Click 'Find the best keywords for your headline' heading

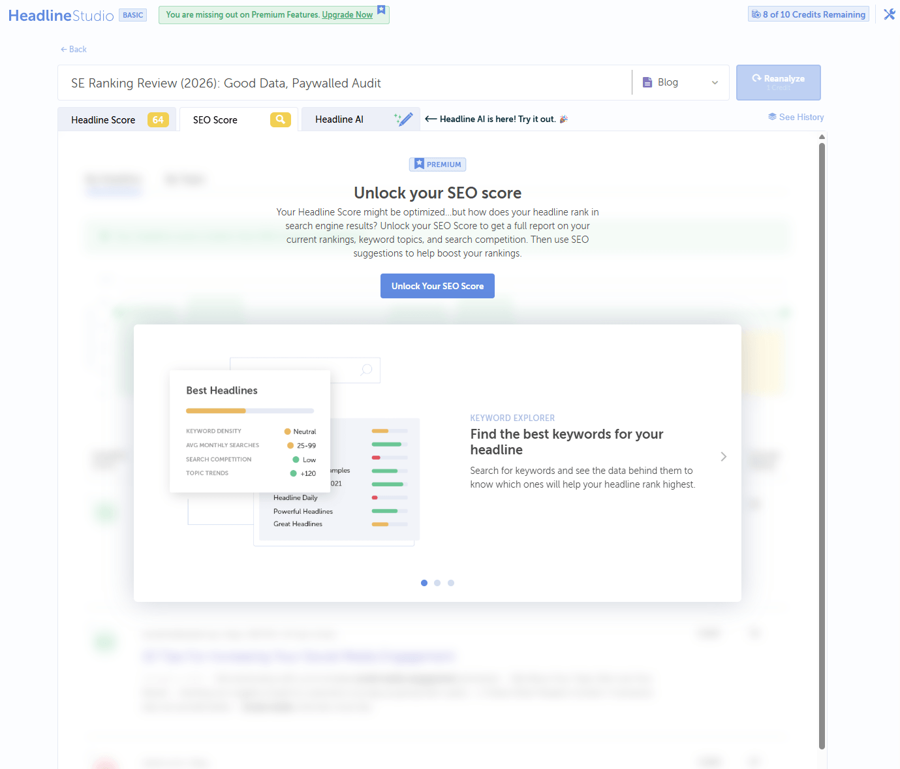pos(566,442)
